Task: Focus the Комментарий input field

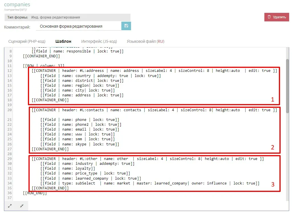Action: [x=78, y=26]
